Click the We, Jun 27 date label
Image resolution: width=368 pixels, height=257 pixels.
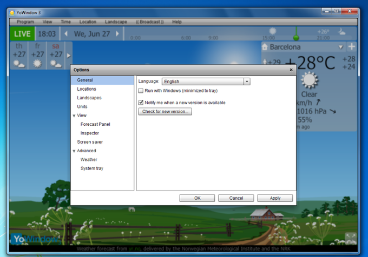(x=92, y=33)
